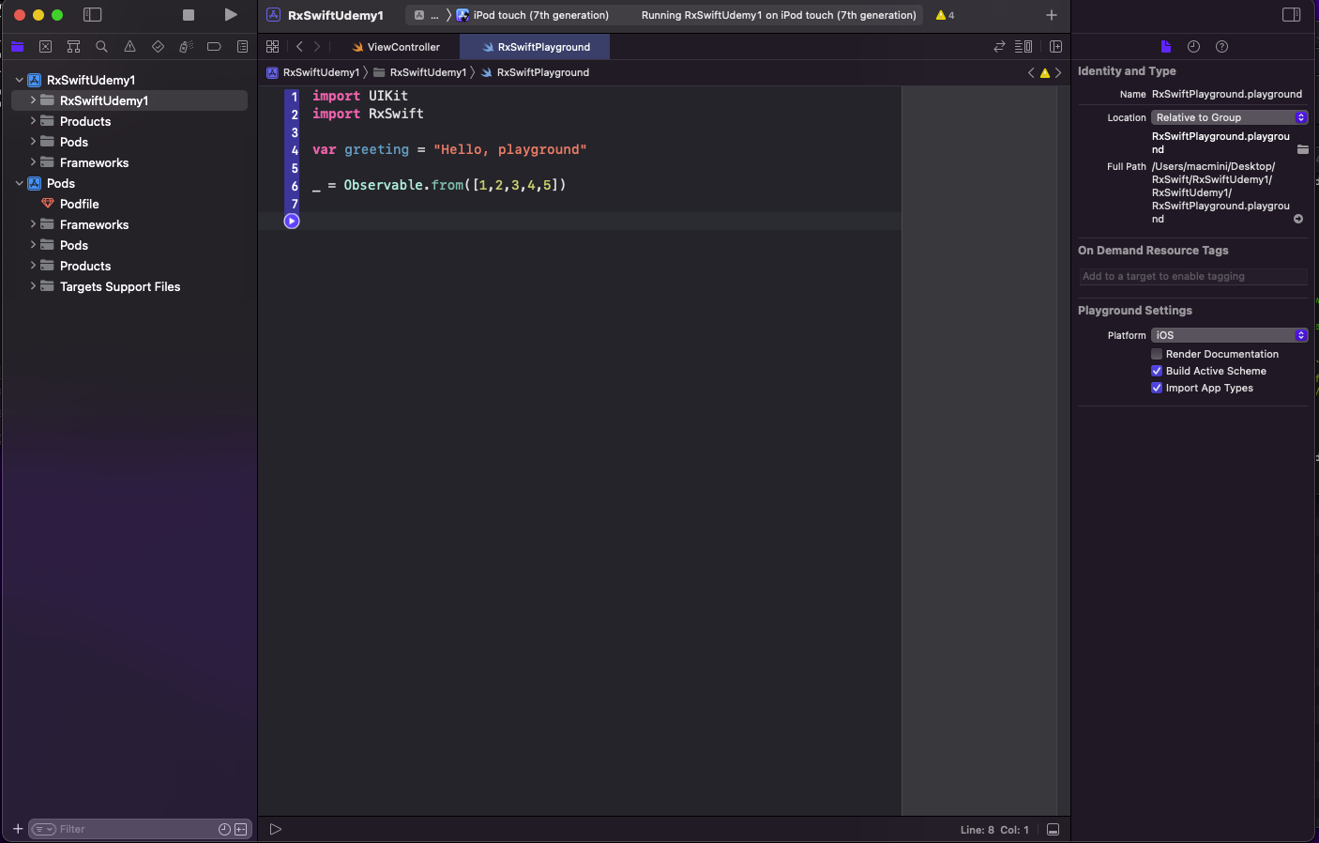Execute playground from bottom bar
This screenshot has height=843, width=1319.
275,829
